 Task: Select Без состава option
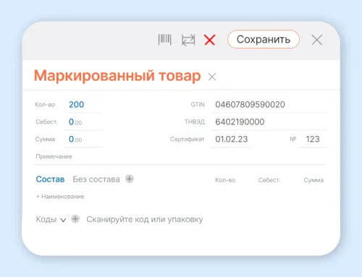[96, 179]
